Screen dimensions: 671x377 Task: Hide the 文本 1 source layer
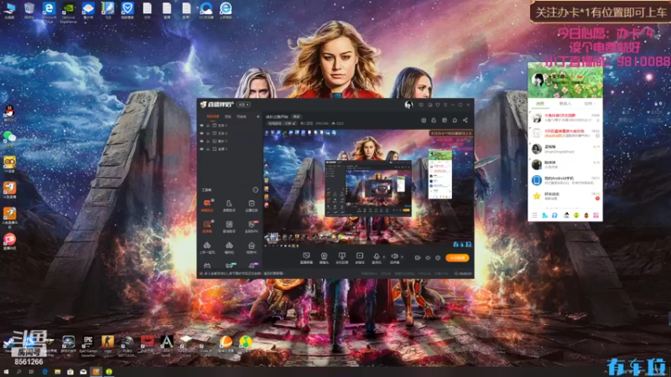[x=201, y=126]
